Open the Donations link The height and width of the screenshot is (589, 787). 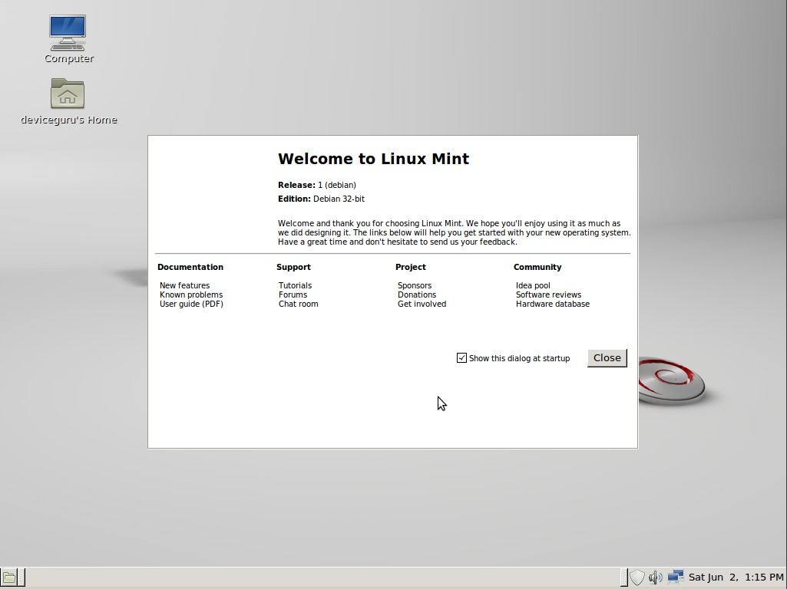click(417, 294)
